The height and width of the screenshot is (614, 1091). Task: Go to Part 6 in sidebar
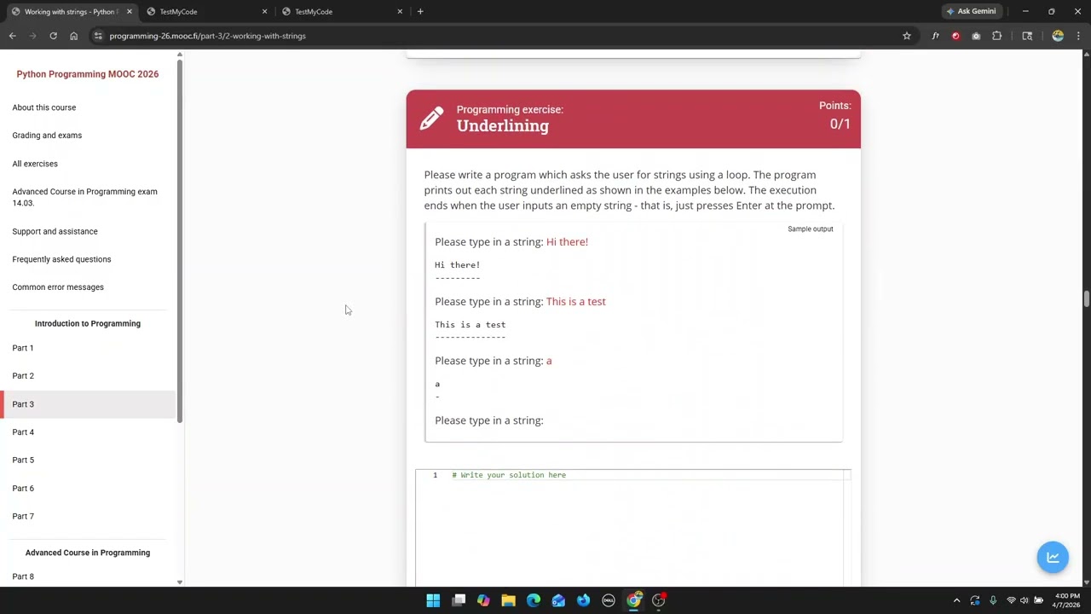coord(23,489)
